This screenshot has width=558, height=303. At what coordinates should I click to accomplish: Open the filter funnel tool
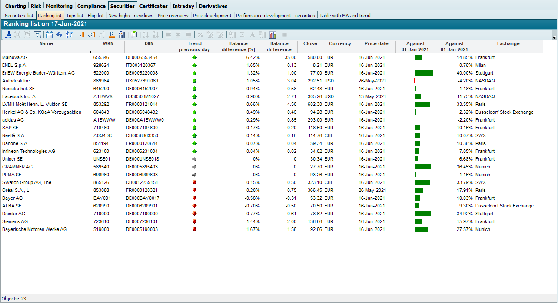click(69, 35)
